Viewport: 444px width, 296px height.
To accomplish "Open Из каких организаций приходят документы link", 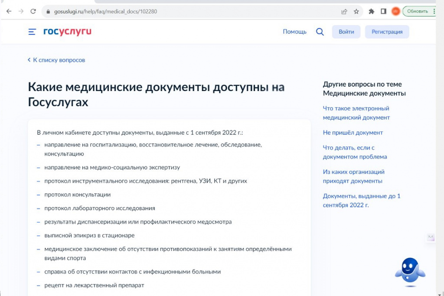I will coord(354,176).
